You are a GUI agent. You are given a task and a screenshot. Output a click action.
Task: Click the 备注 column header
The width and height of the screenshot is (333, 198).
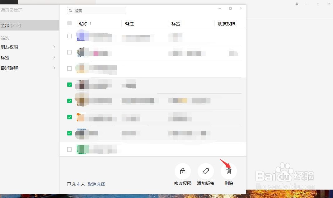pyautogui.click(x=129, y=23)
